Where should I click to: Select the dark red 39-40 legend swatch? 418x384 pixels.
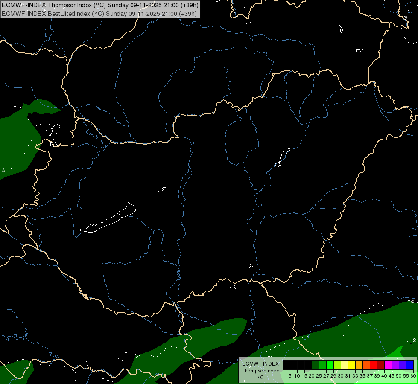[381, 365]
